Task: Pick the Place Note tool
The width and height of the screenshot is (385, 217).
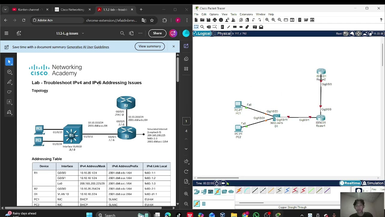Action: (222, 27)
